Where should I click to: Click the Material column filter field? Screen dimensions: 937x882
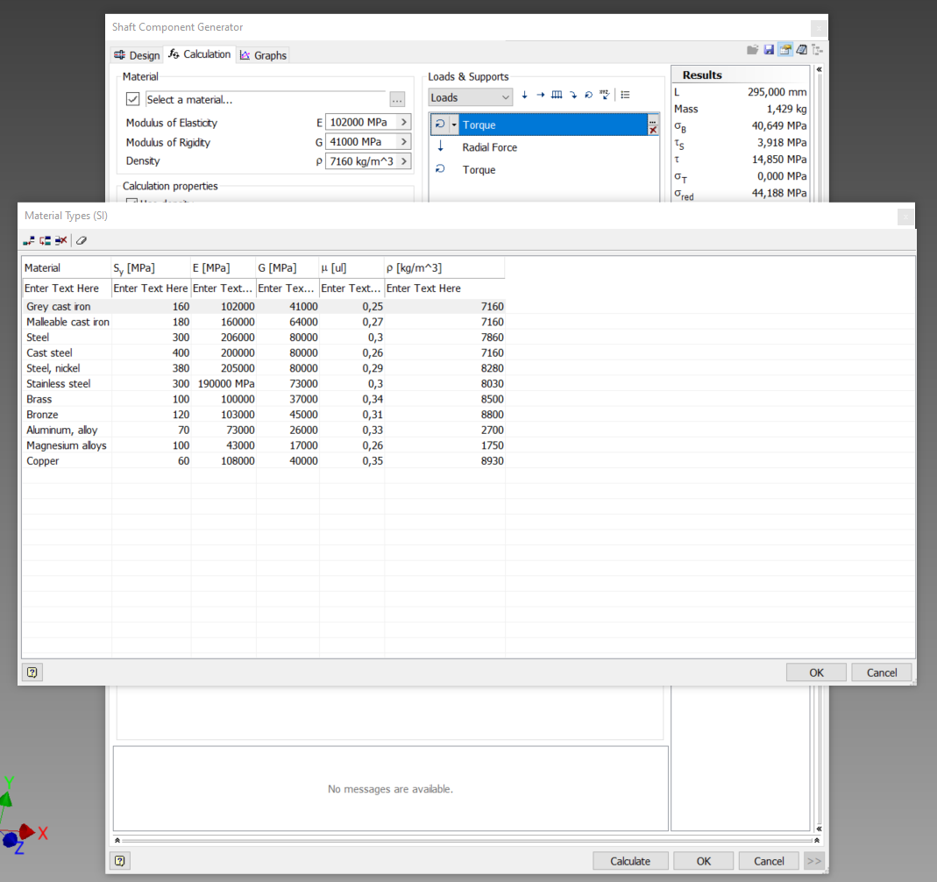pos(67,288)
